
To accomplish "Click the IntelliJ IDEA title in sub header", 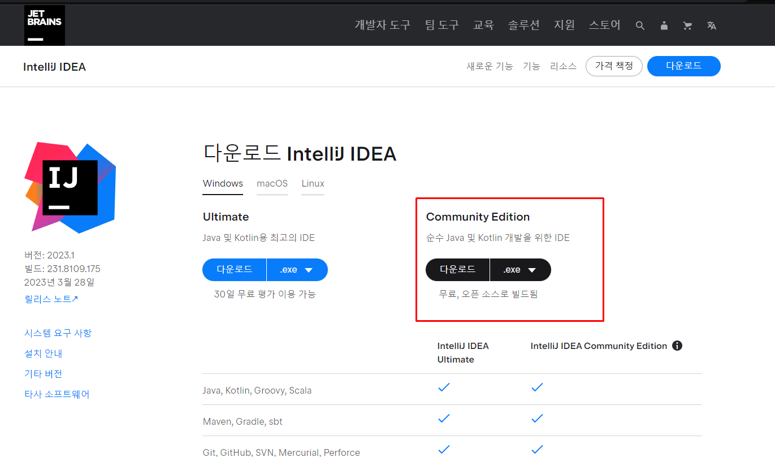I will (x=54, y=67).
